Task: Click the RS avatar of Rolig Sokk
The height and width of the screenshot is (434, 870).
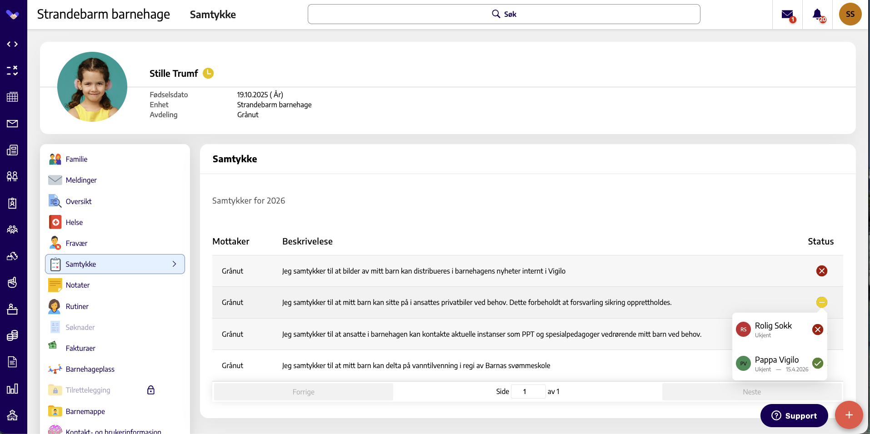Action: pos(743,329)
